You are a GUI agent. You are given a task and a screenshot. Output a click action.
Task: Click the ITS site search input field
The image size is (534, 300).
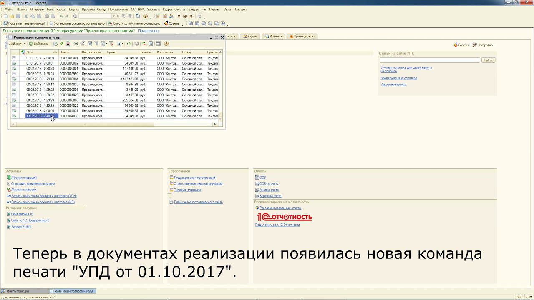pos(430,60)
